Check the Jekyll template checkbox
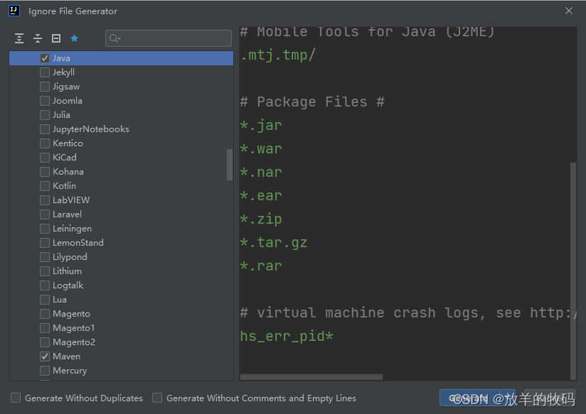The image size is (586, 414). (44, 72)
